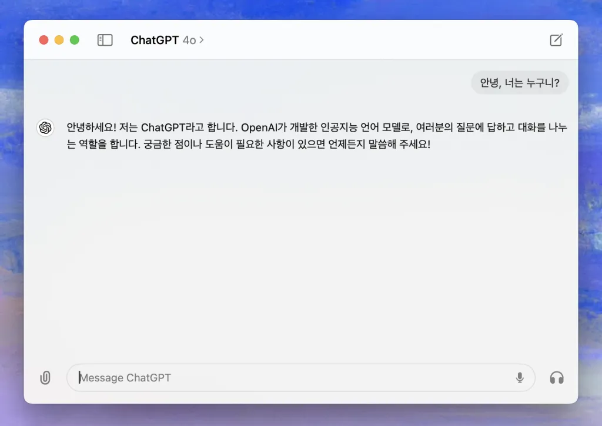Minimize the window with the yellow button
602x426 pixels.
pyautogui.click(x=59, y=40)
